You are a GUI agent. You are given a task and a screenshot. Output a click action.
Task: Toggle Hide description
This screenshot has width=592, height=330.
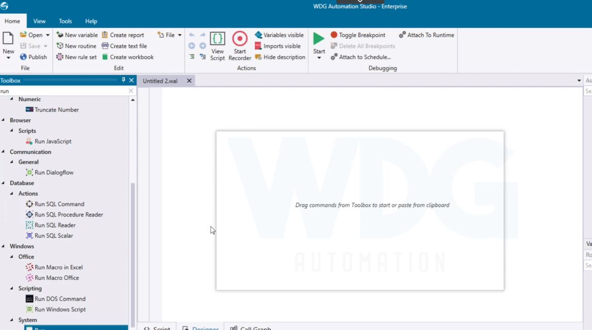(x=280, y=57)
